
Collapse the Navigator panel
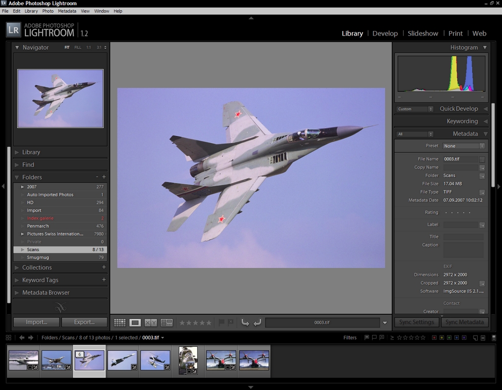[17, 47]
